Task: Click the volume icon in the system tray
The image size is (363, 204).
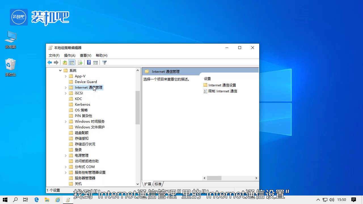Action: (x=332, y=199)
